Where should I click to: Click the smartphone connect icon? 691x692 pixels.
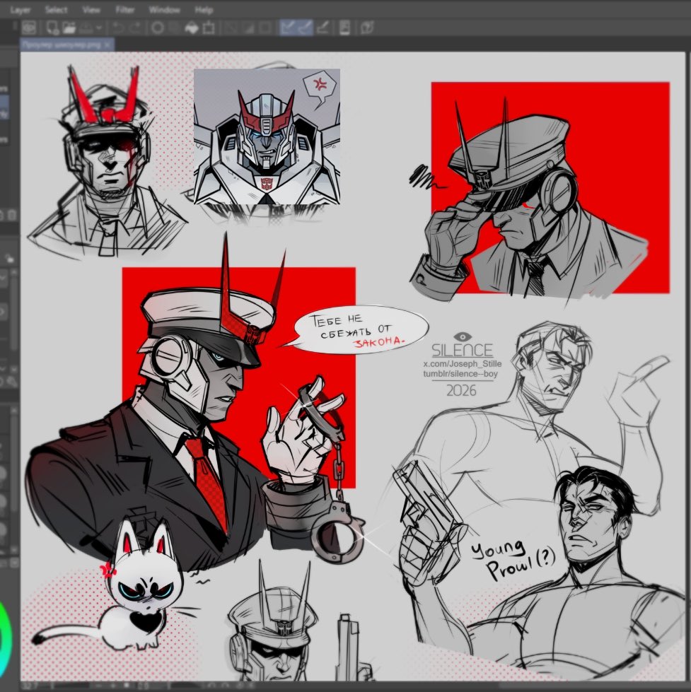point(345,28)
